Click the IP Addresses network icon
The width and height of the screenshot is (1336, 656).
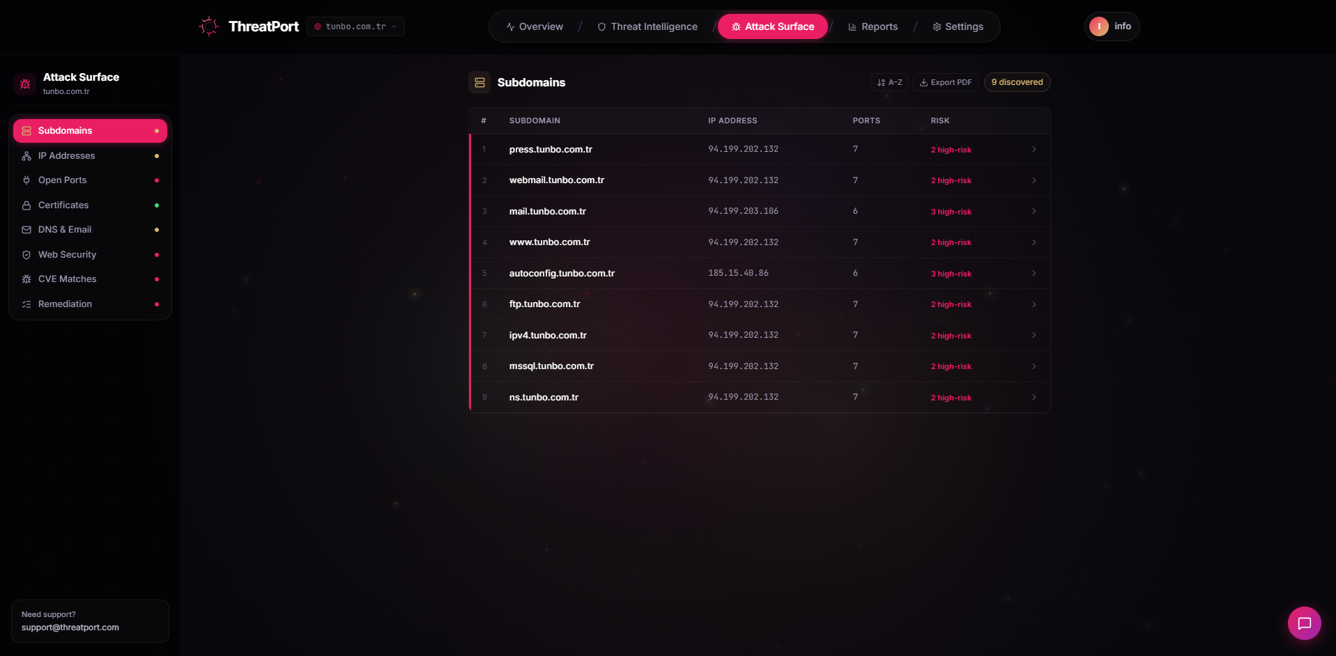point(26,156)
